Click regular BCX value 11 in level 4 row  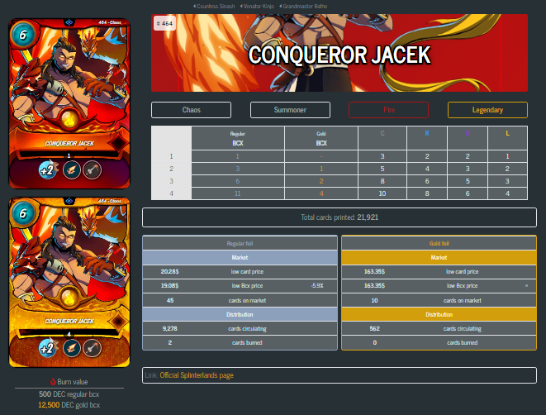pos(238,193)
